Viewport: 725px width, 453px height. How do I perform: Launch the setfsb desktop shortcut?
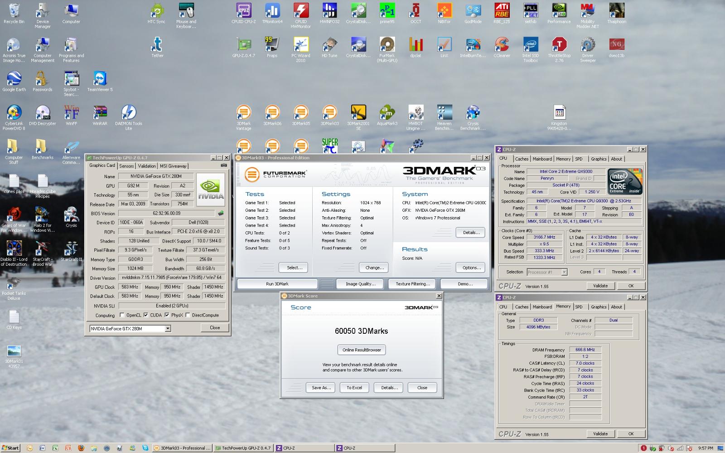click(530, 13)
